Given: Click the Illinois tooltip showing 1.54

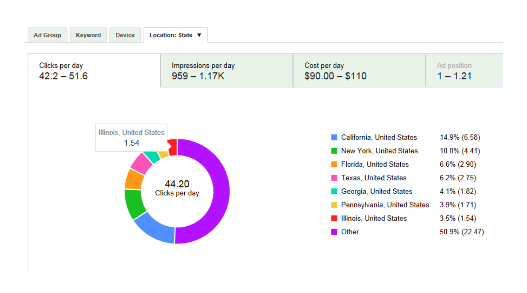Looking at the screenshot, I should pos(131,138).
